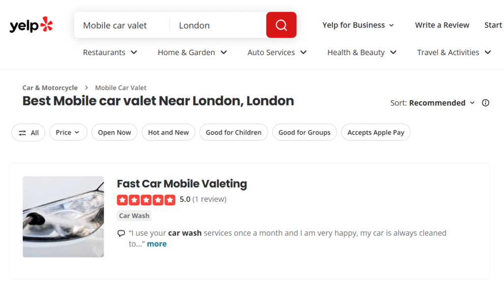Viewport: 504px width, 288px height.
Task: Click the five-star rating icons
Action: [x=146, y=200]
